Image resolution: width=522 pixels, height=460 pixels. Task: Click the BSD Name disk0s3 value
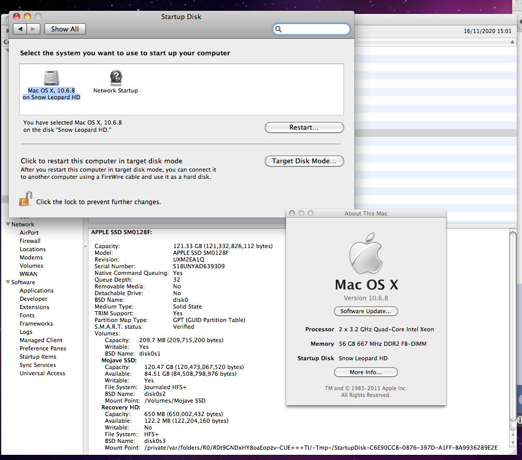tap(155, 441)
